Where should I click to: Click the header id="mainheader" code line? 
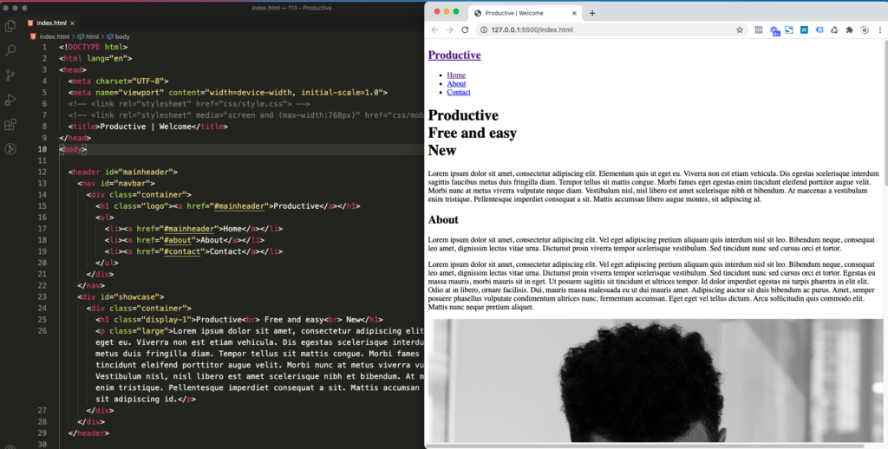123,172
